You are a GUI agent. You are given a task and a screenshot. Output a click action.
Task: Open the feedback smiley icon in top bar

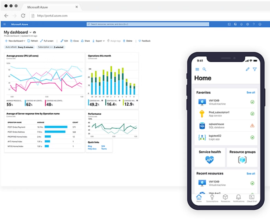tap(260, 24)
